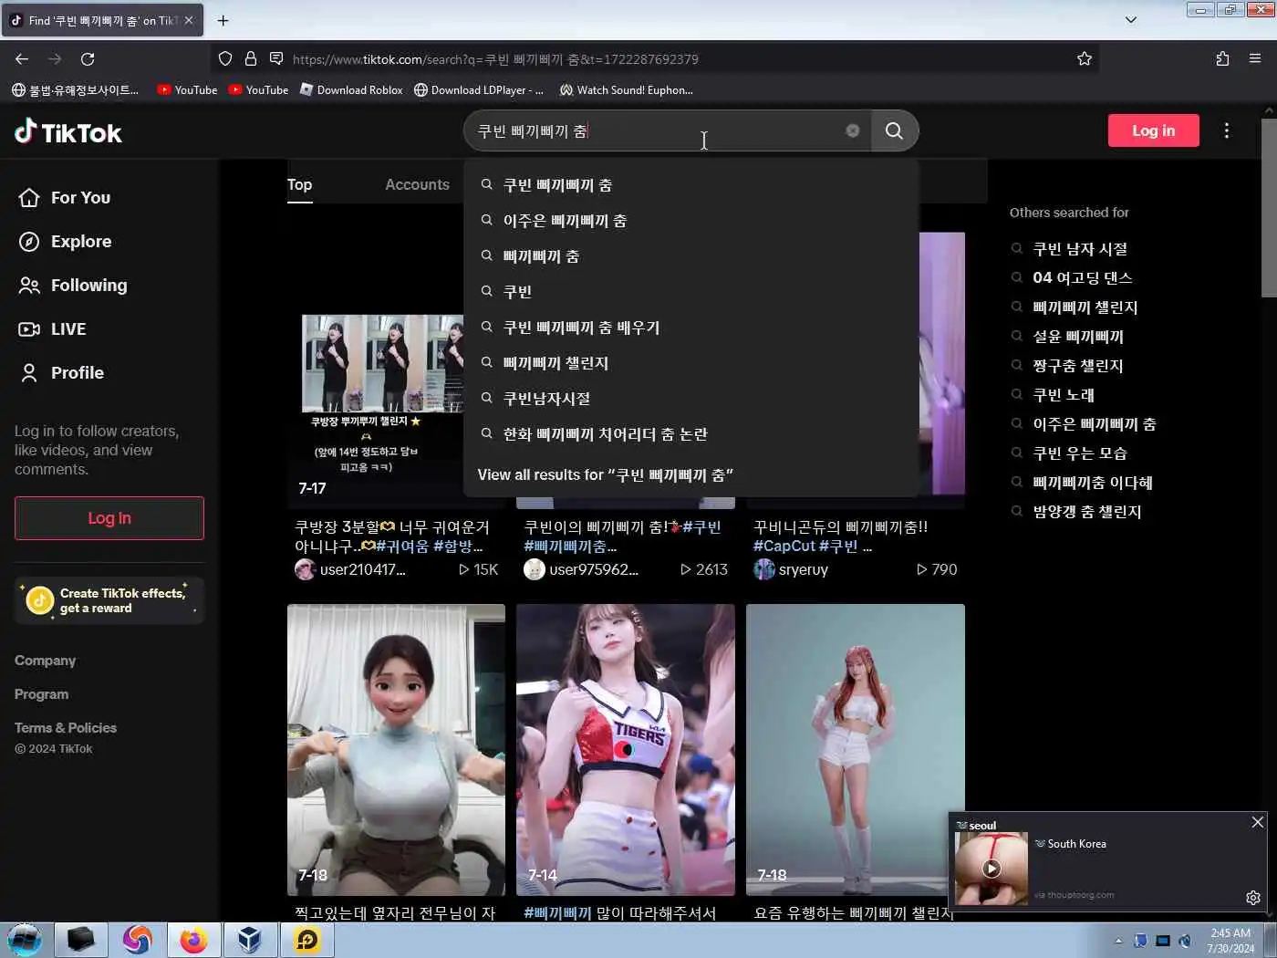Image resolution: width=1277 pixels, height=958 pixels.
Task: Go to the Following page
Action: click(73, 285)
